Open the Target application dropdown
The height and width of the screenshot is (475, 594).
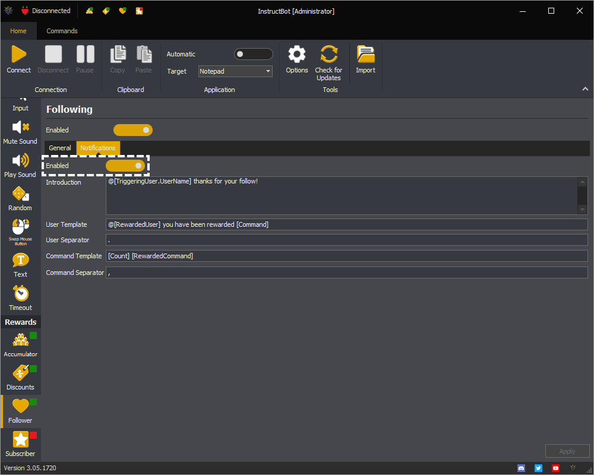235,71
